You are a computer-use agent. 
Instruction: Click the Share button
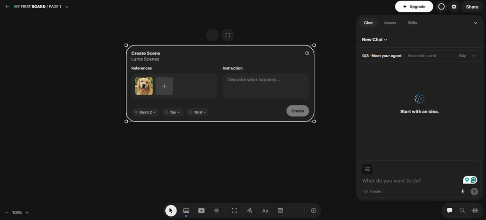pos(472,7)
